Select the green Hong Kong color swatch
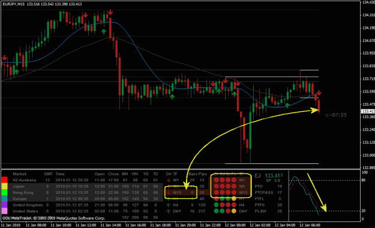Screen dimensions: 375x228 pyautogui.click(x=5, y=192)
